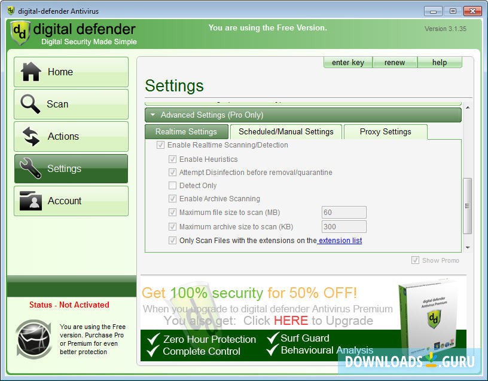Toggle Attempt Disinfection before removal/quarantine checkbox
The height and width of the screenshot is (381, 488).
coord(172,172)
